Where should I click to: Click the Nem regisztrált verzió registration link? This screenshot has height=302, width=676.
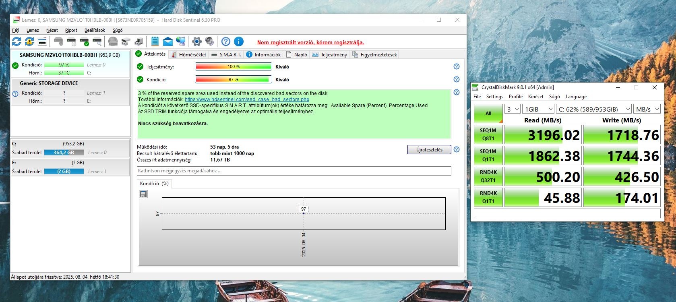[310, 42]
